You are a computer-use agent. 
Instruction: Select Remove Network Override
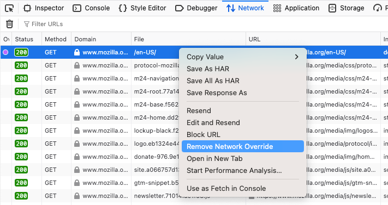point(243,146)
